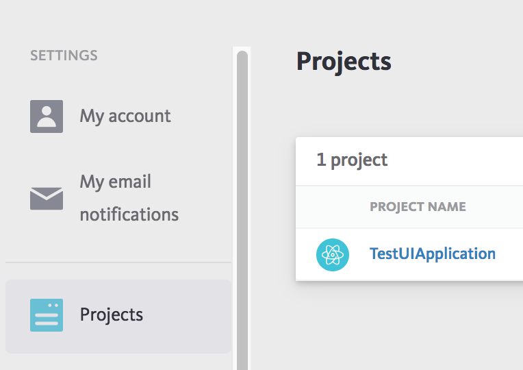This screenshot has height=370, width=523.
Task: Open My email notifications settings
Action: 129,198
